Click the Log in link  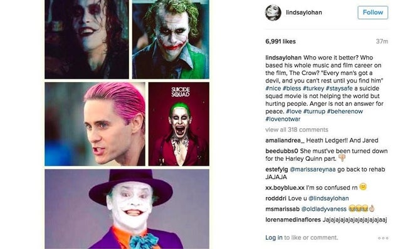pyautogui.click(x=274, y=238)
